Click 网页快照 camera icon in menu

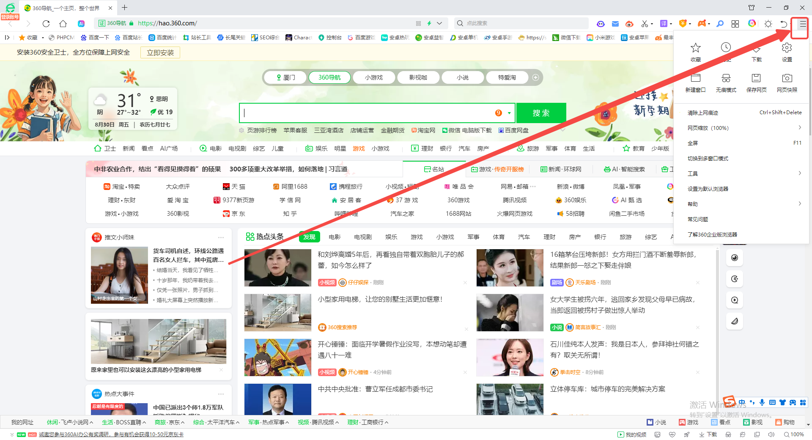tap(787, 82)
